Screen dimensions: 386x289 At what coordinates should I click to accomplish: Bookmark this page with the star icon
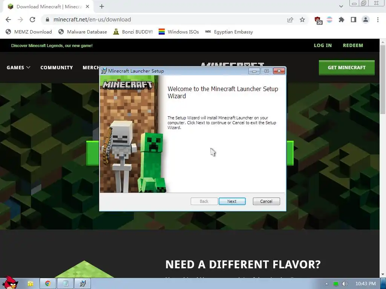pos(302,20)
